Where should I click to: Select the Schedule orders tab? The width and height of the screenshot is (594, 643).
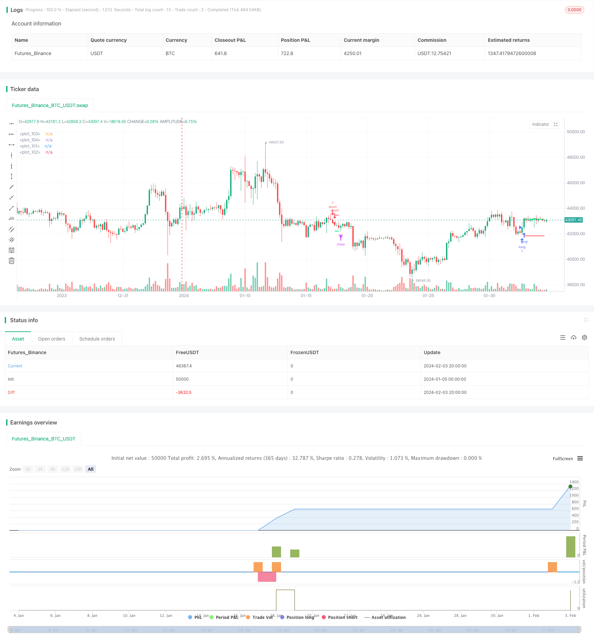(x=97, y=338)
